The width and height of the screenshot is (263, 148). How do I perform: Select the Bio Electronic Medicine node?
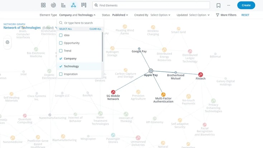36,49
